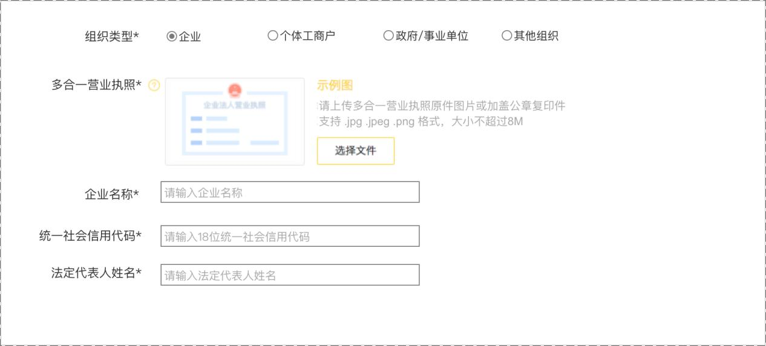Viewport: 766px width, 346px height.
Task: Click the 组织类型* label
Action: 112,36
